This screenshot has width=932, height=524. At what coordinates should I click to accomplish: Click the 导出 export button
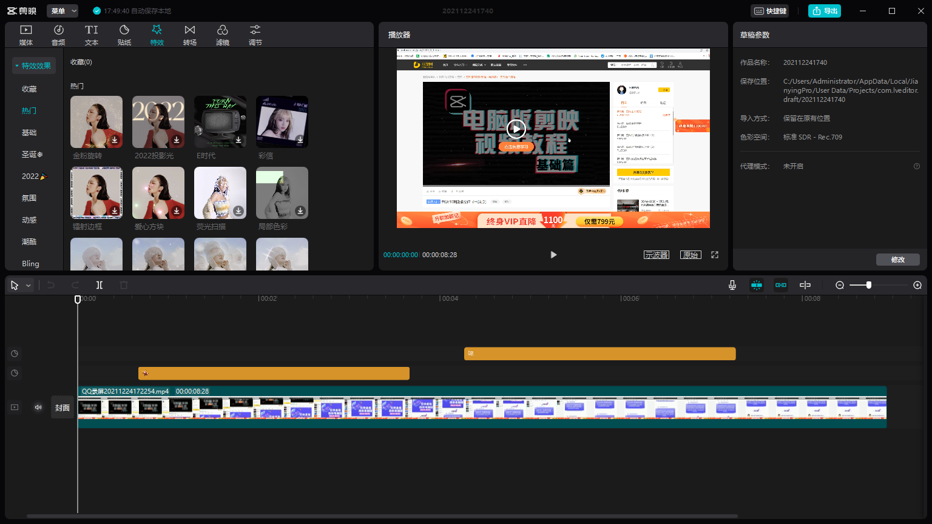click(825, 11)
